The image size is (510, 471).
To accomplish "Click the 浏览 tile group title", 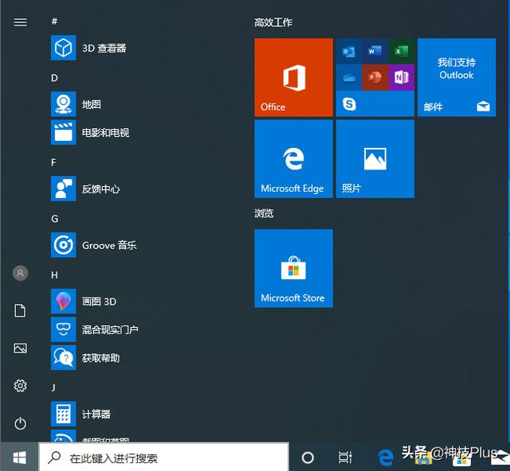I will tap(264, 213).
